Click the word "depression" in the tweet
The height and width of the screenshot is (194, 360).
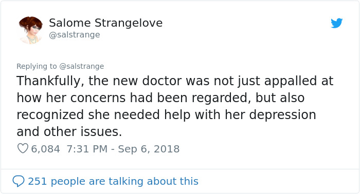(x=283, y=115)
